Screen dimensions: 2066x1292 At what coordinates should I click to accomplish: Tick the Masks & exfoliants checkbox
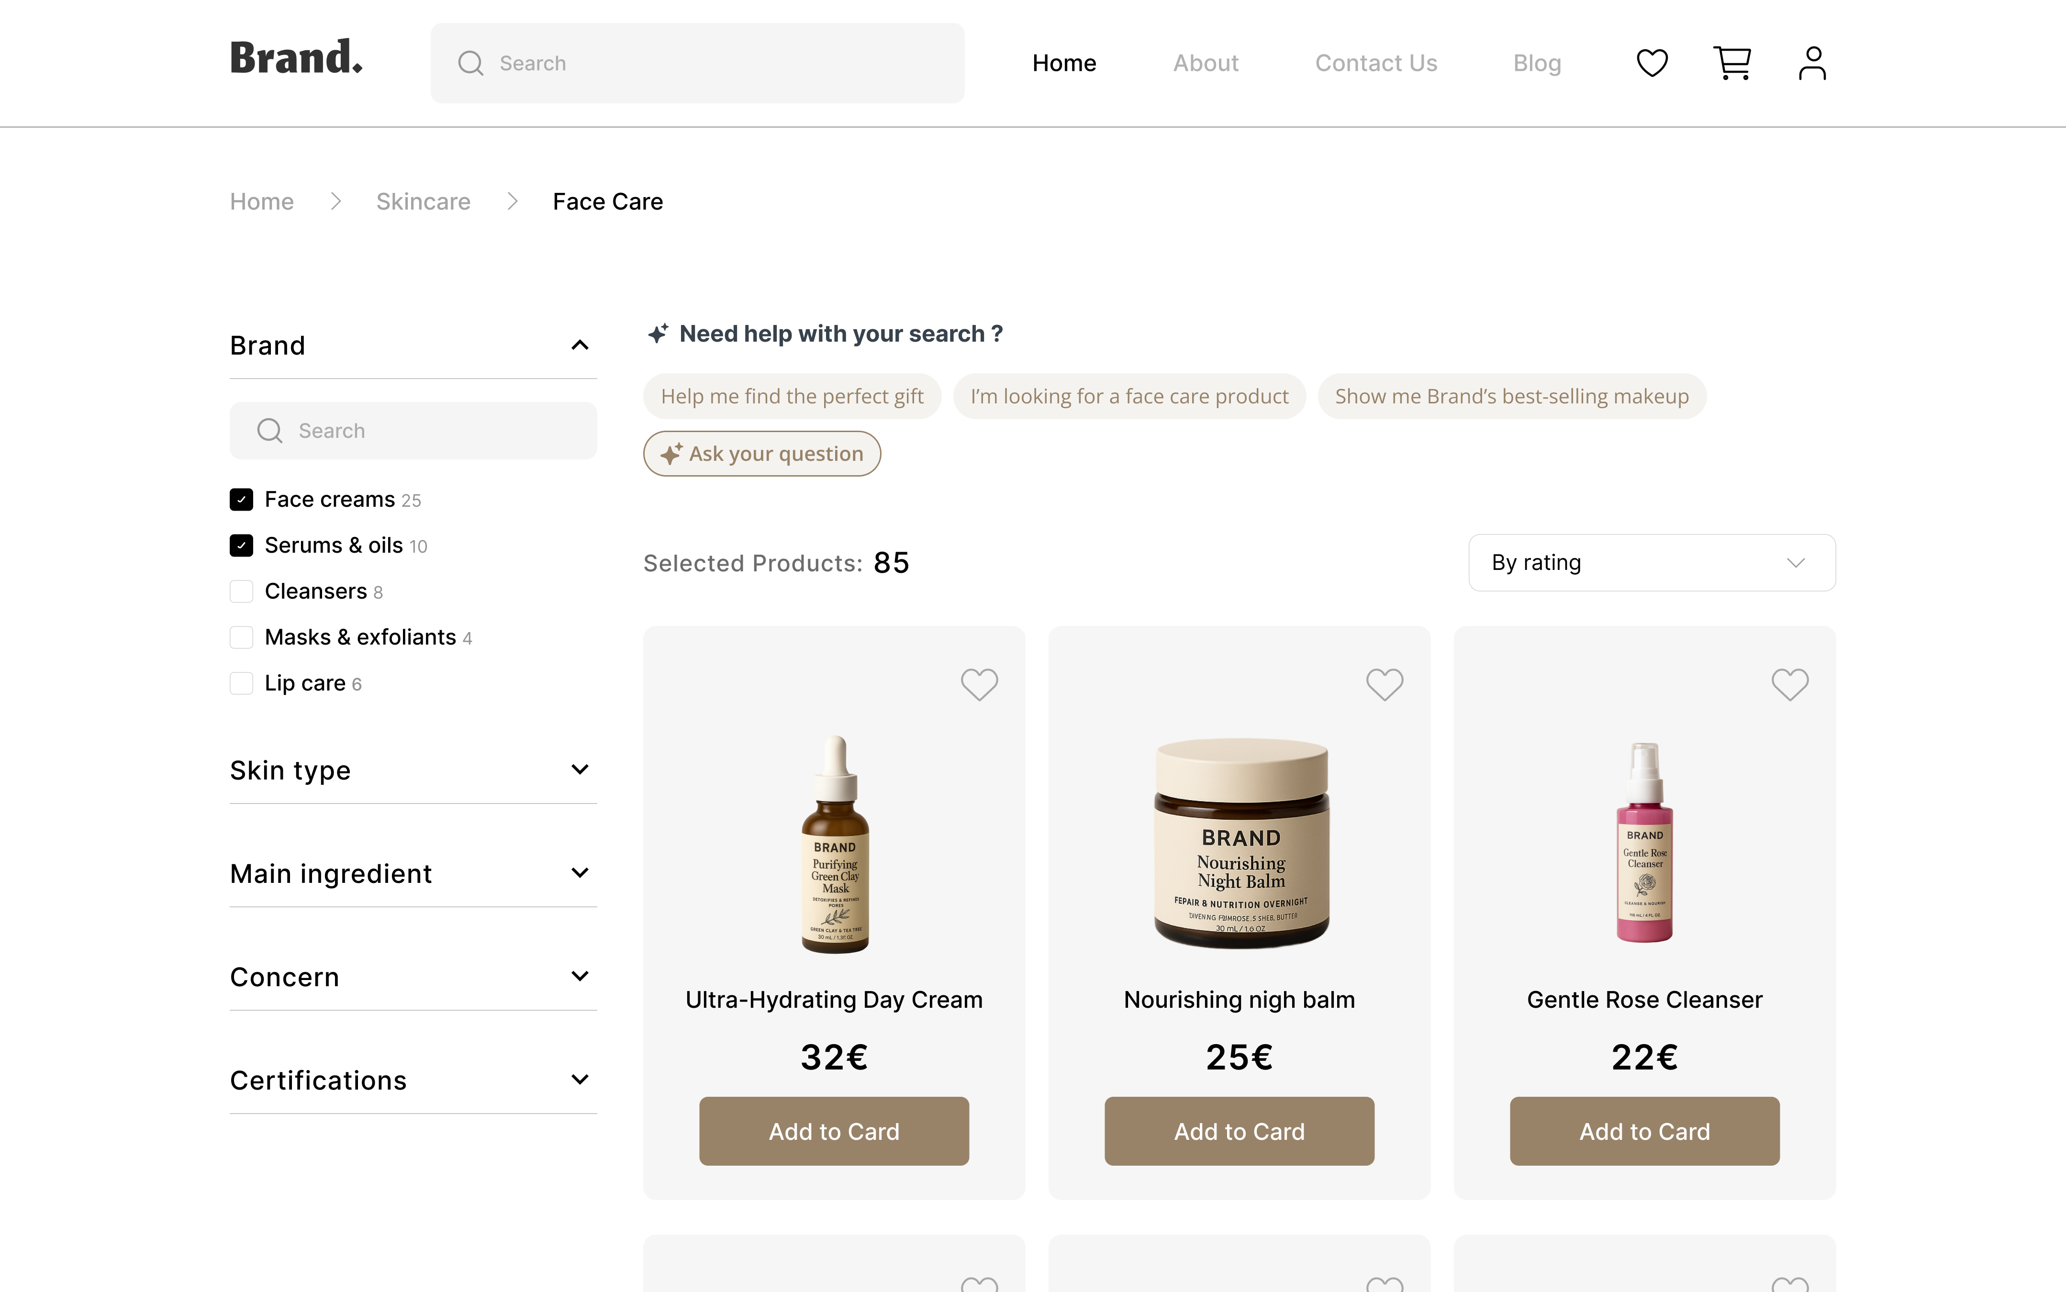click(x=242, y=637)
